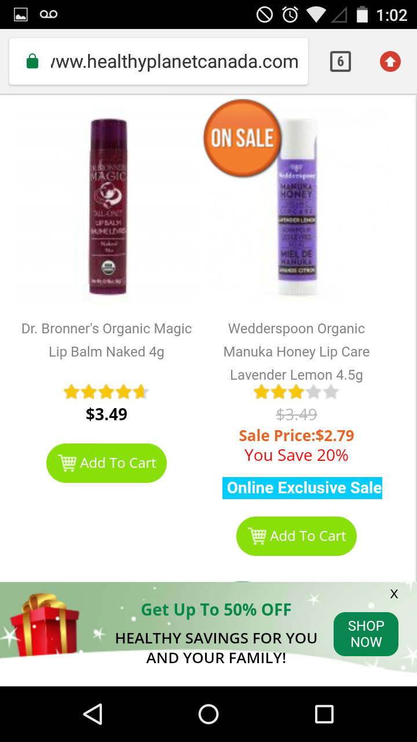Screen dimensions: 417x742
Task: Add Wedderspoon lip care to cart
Action: [297, 536]
